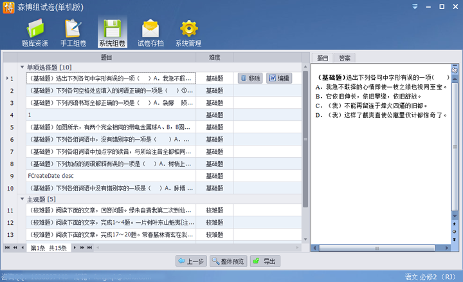Collapse the 主观题 group
The height and width of the screenshot is (282, 463).
pyautogui.click(x=22, y=200)
